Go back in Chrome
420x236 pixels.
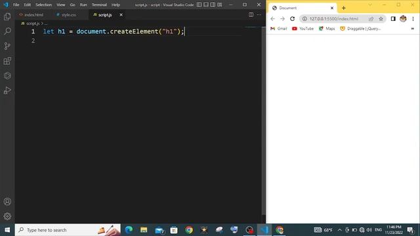click(273, 19)
